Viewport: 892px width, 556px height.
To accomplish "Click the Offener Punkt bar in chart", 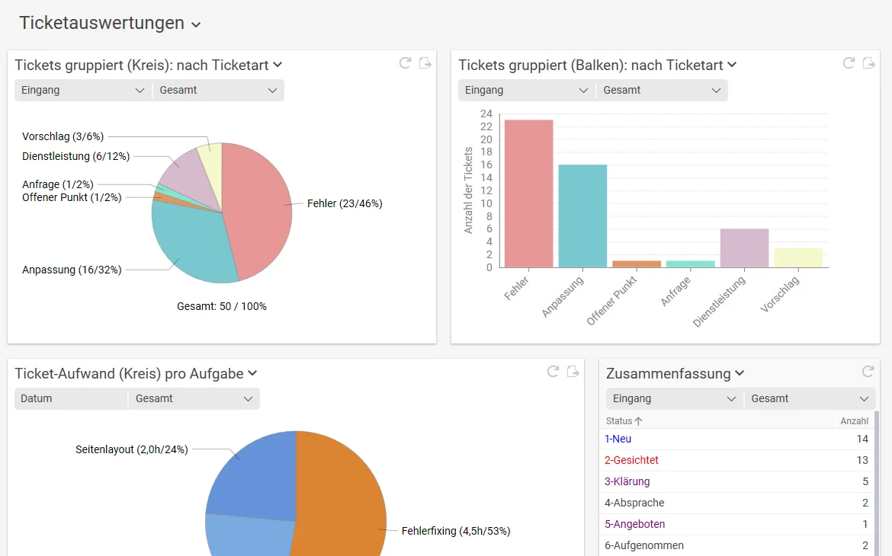I will pos(637,264).
